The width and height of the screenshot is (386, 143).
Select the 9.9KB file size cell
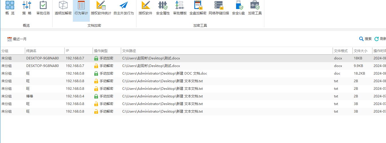click(x=358, y=66)
